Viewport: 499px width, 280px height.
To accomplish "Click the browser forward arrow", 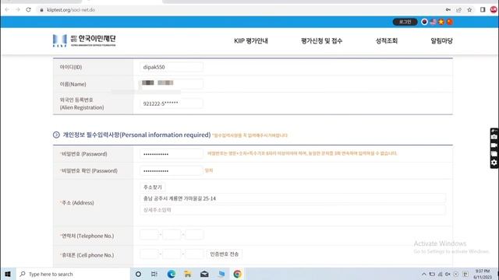I will click(18, 10).
